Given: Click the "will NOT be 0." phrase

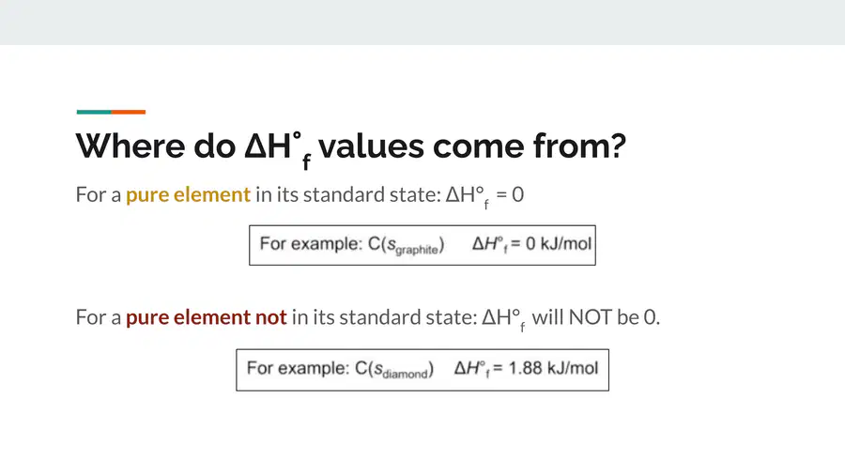Looking at the screenshot, I should [596, 317].
